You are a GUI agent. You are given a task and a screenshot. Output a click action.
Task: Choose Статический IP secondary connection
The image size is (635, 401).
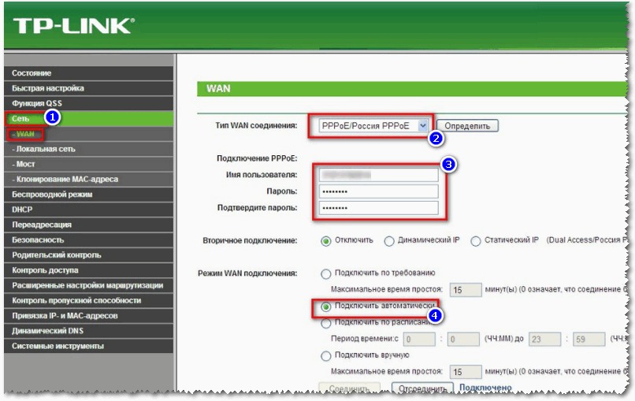click(477, 241)
